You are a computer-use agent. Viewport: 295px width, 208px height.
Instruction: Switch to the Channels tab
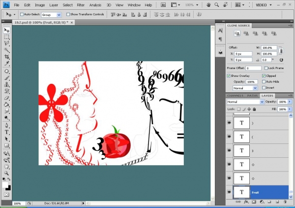[235, 96]
